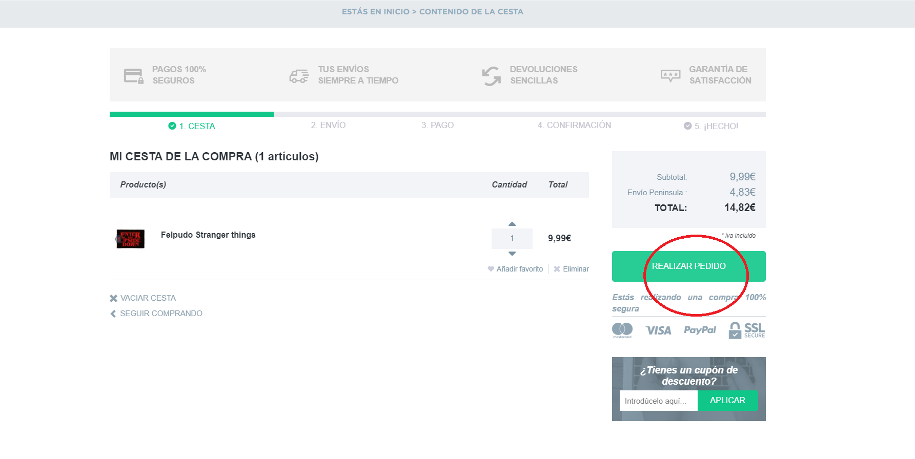Increase quantity with the up arrow
The image size is (915, 459).
pyautogui.click(x=512, y=224)
